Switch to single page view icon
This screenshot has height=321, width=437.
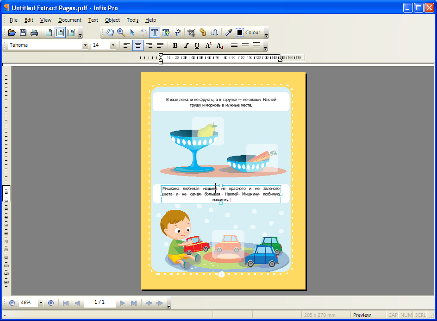tap(49, 32)
